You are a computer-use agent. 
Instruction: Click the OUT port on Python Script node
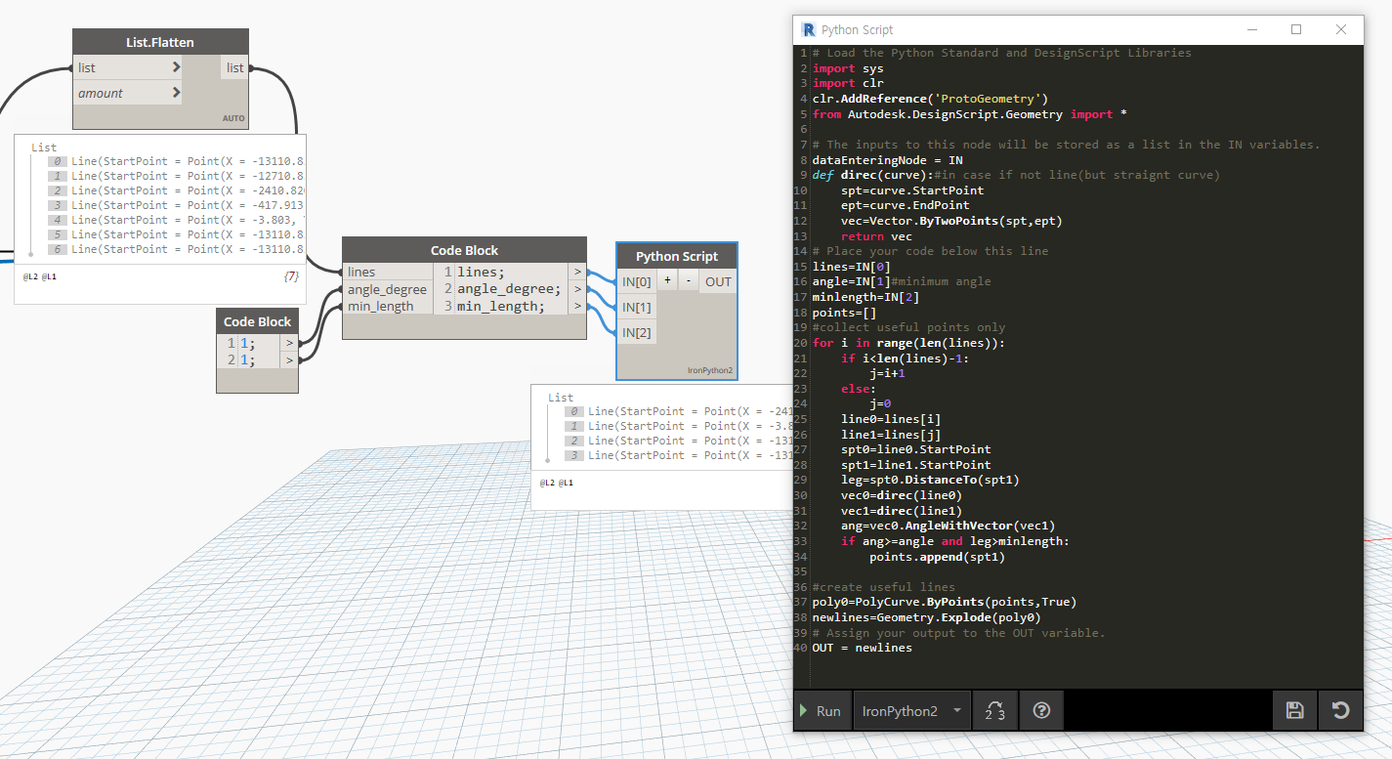[x=718, y=281]
